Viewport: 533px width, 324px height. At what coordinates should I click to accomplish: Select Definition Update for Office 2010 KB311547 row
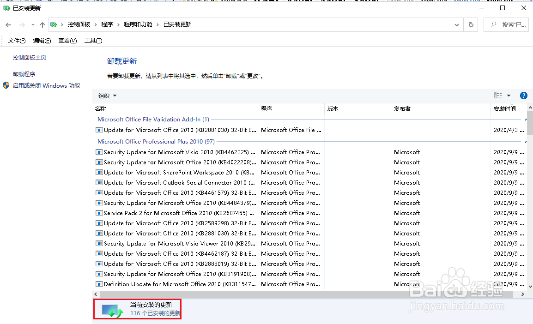click(x=309, y=284)
